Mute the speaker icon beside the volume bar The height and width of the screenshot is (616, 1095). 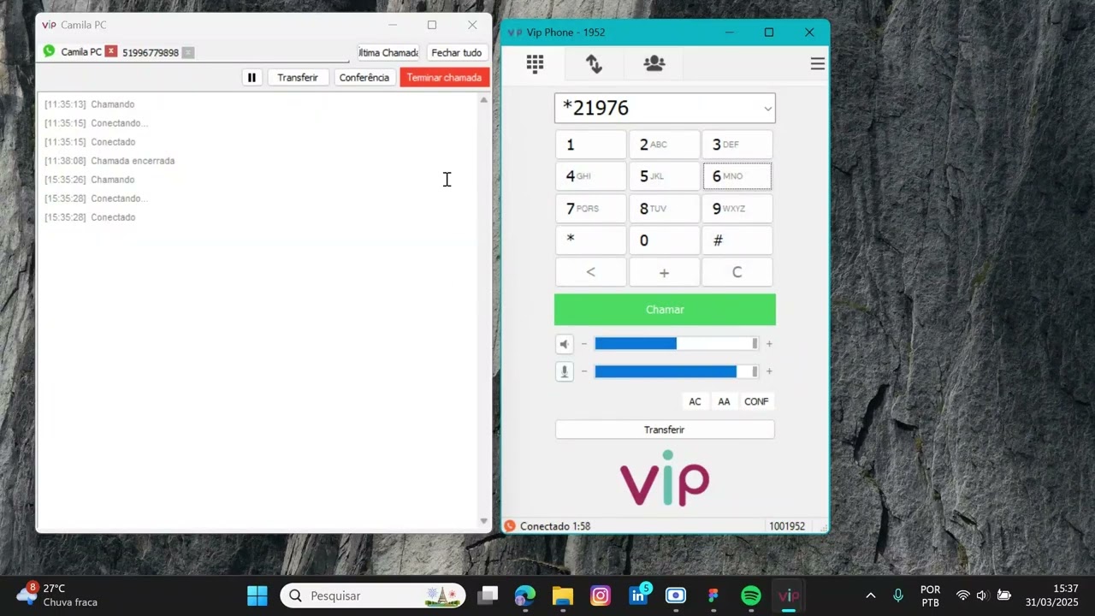pyautogui.click(x=565, y=344)
